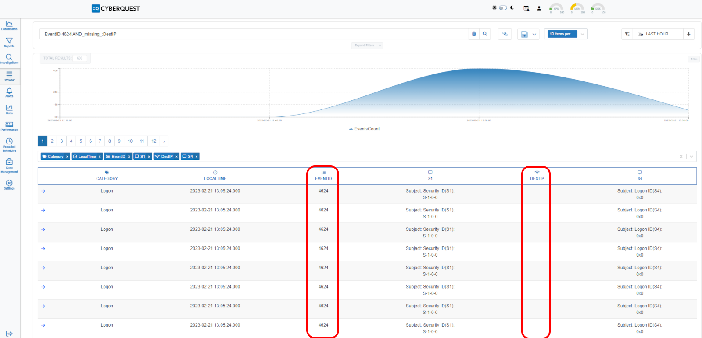Run the search with the magnifier icon
Screen dimensions: 702x338
click(485, 34)
